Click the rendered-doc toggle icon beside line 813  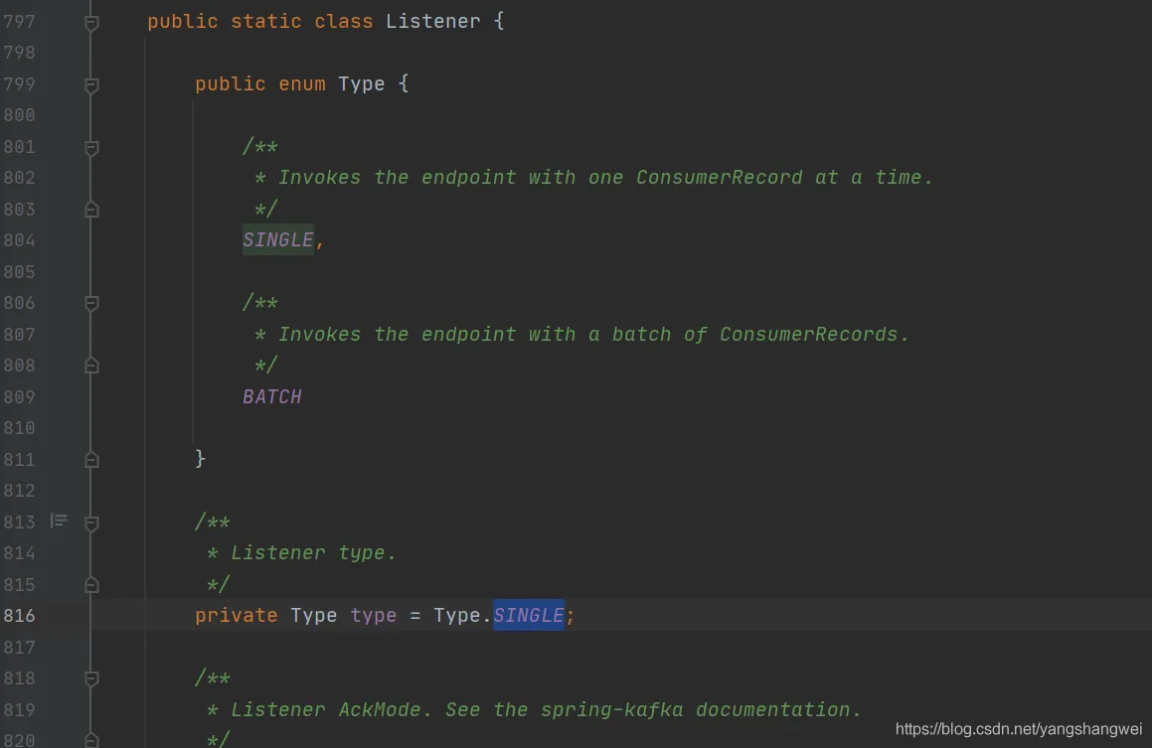pos(59,522)
